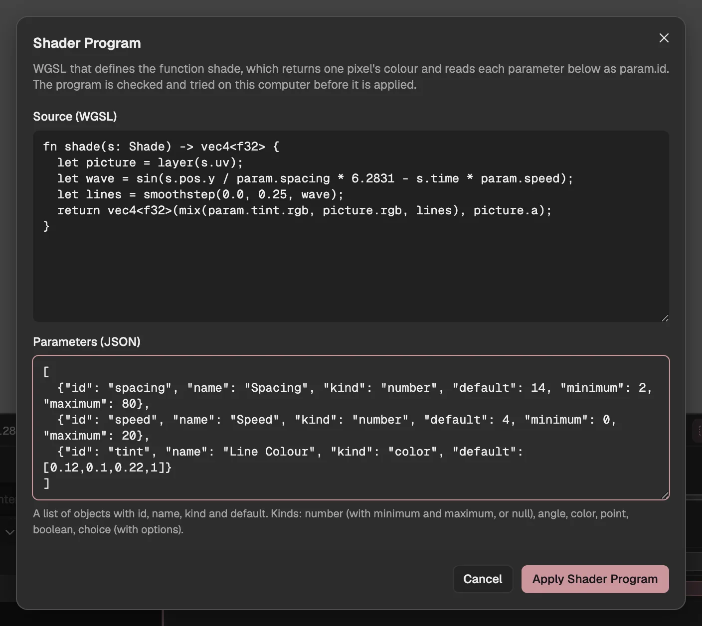702x626 pixels.
Task: Click the line 'let picture = layer(s.uv);'
Action: 150,162
